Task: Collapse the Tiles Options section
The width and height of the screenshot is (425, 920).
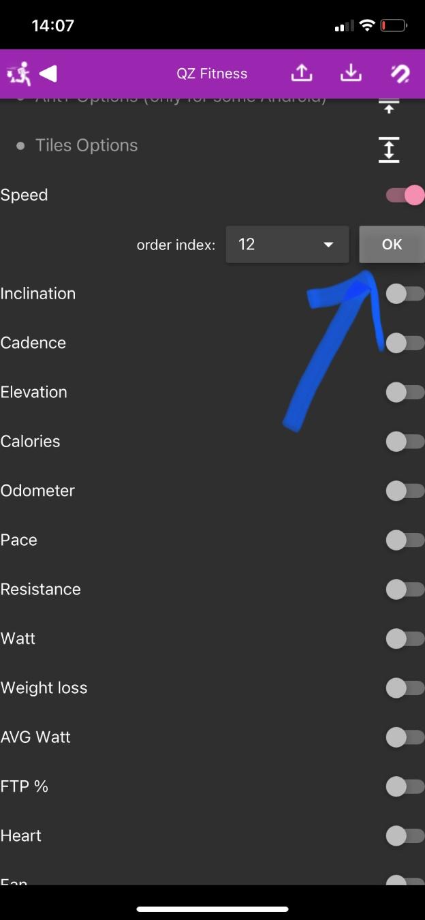Action: pyautogui.click(x=388, y=149)
